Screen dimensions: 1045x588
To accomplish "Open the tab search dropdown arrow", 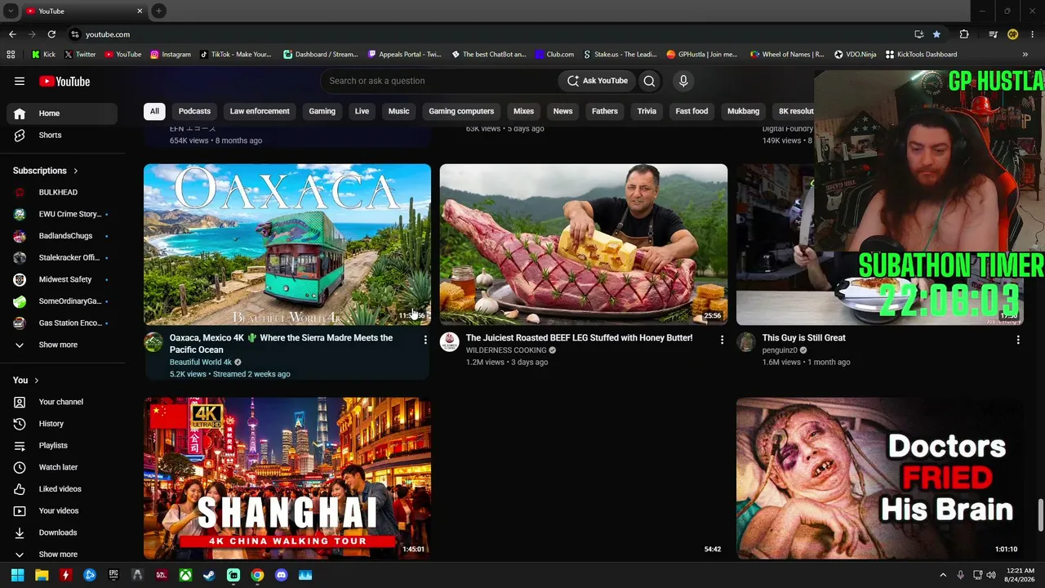I will click(x=11, y=11).
